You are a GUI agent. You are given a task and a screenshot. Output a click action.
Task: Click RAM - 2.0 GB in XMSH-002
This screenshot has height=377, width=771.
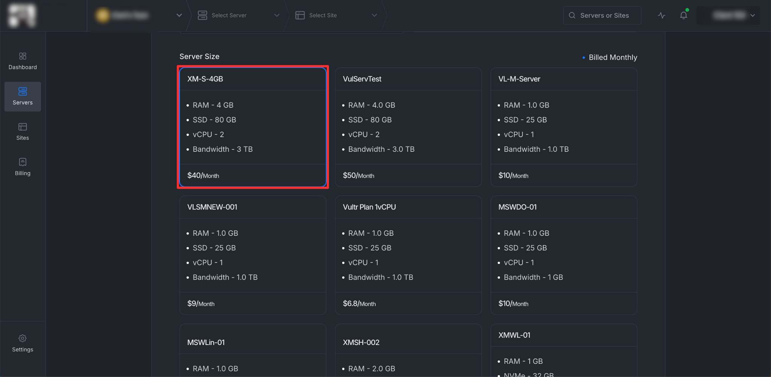coord(372,369)
